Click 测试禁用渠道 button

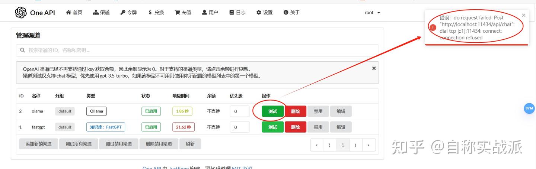[x=119, y=144]
